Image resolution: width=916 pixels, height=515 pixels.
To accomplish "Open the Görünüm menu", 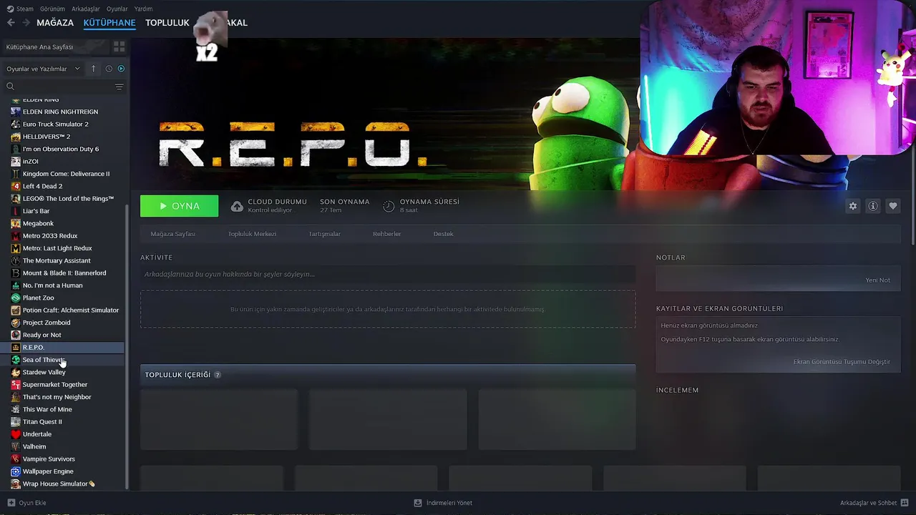I will [52, 9].
